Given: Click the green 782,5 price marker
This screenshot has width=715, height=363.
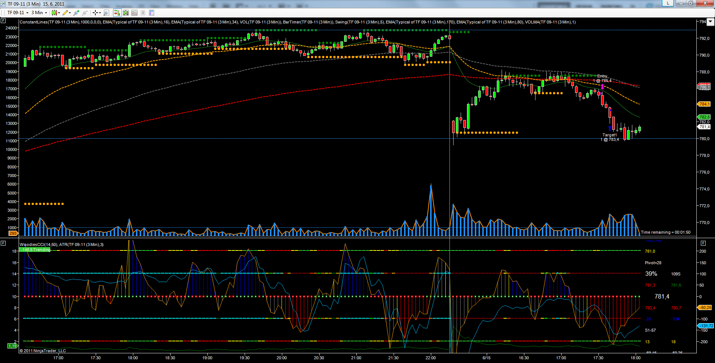Looking at the screenshot, I should (x=704, y=117).
